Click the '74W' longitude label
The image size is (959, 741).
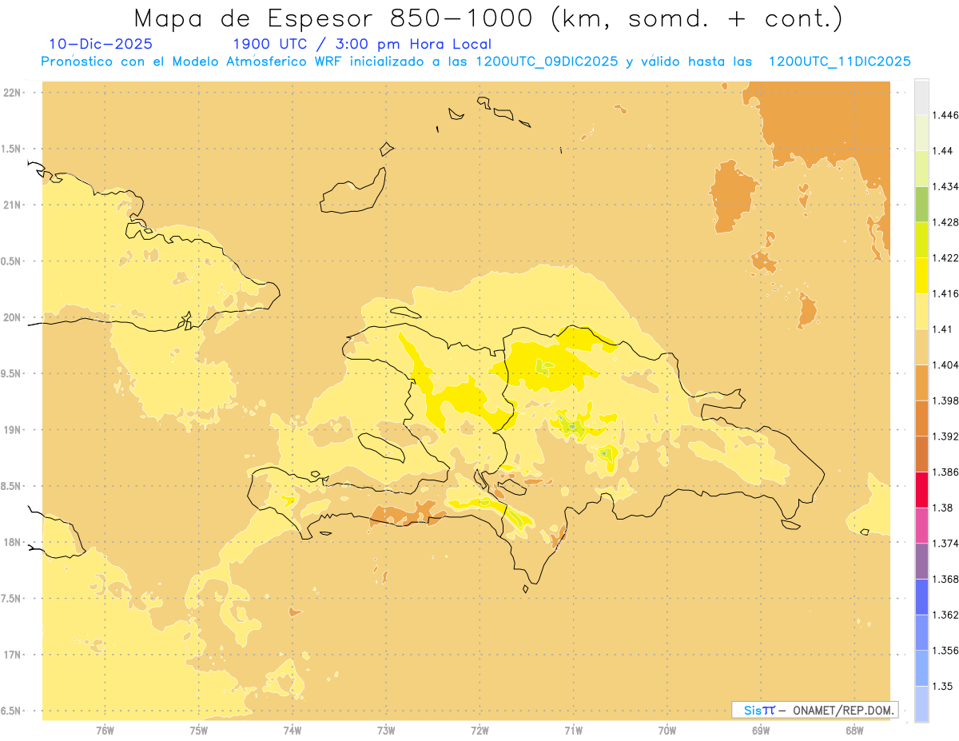click(x=292, y=731)
